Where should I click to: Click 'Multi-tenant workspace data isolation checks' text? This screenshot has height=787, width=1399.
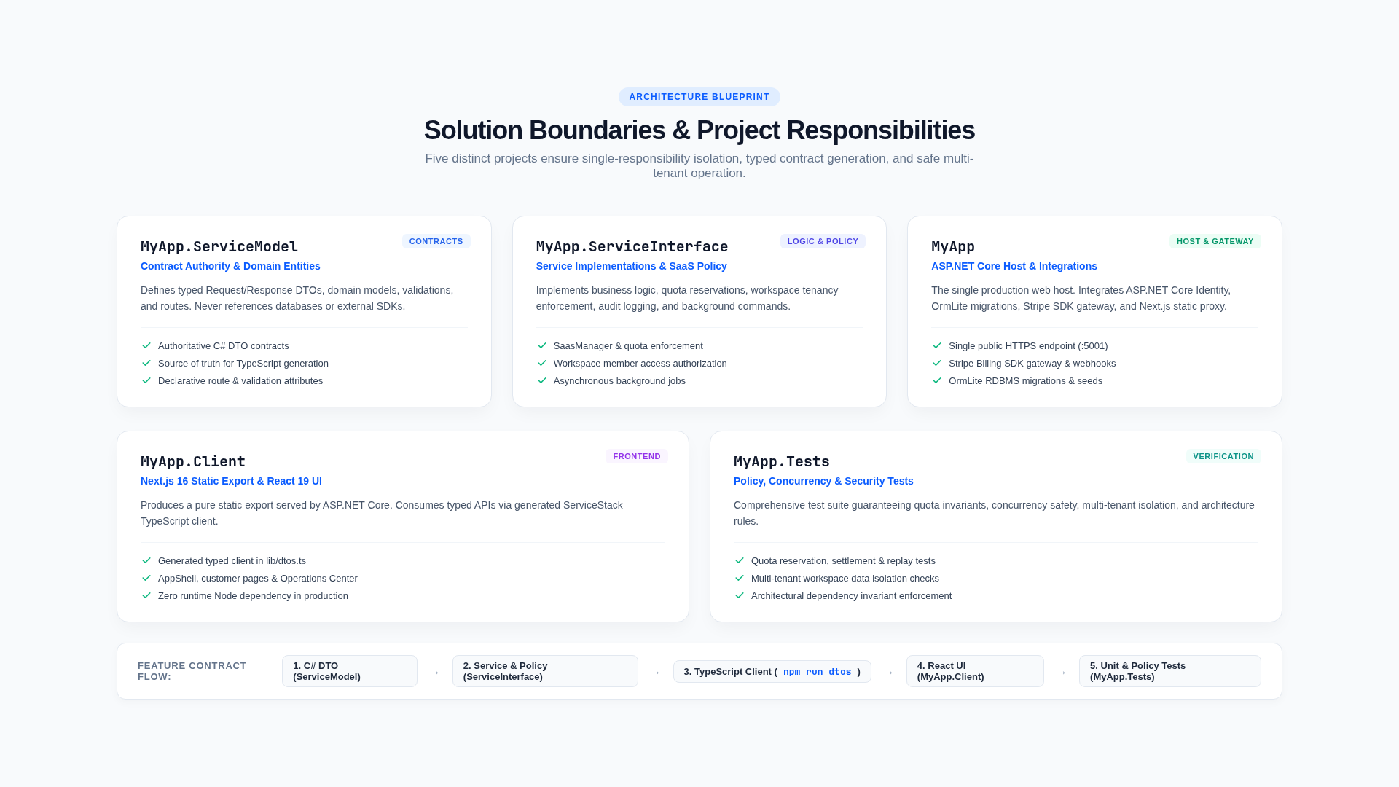pyautogui.click(x=845, y=578)
